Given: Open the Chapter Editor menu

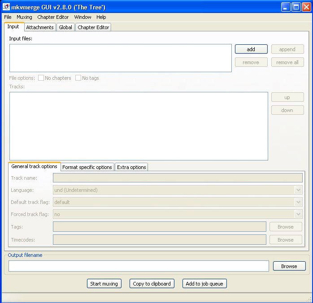Looking at the screenshot, I should click(x=53, y=17).
